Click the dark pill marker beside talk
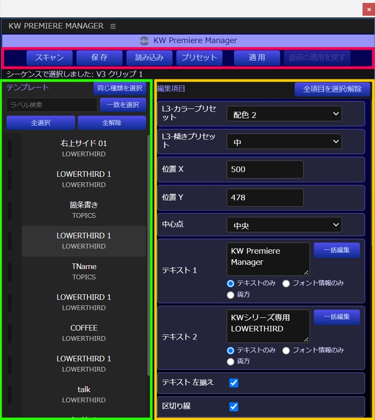 (10, 395)
